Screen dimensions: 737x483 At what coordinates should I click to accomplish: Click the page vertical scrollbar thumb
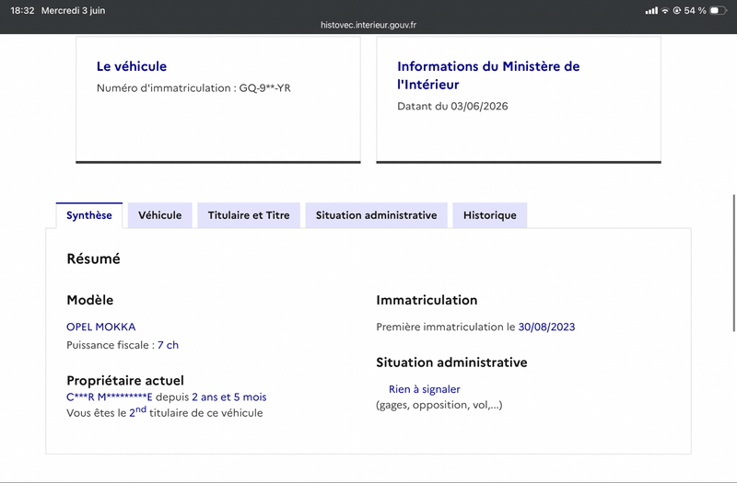click(x=733, y=263)
